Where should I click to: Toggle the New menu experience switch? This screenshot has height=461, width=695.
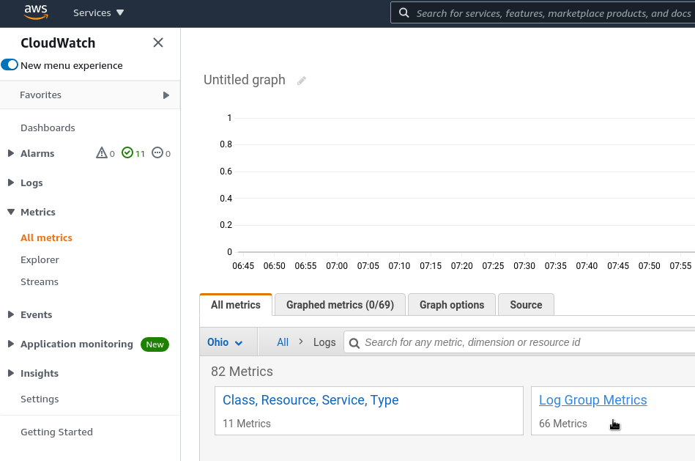click(10, 64)
